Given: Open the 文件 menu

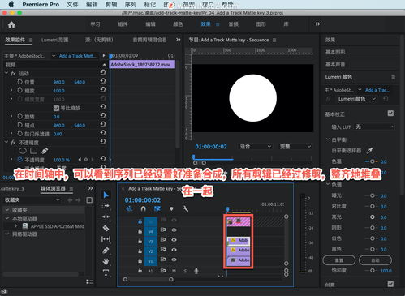Looking at the screenshot, I should (72, 5).
